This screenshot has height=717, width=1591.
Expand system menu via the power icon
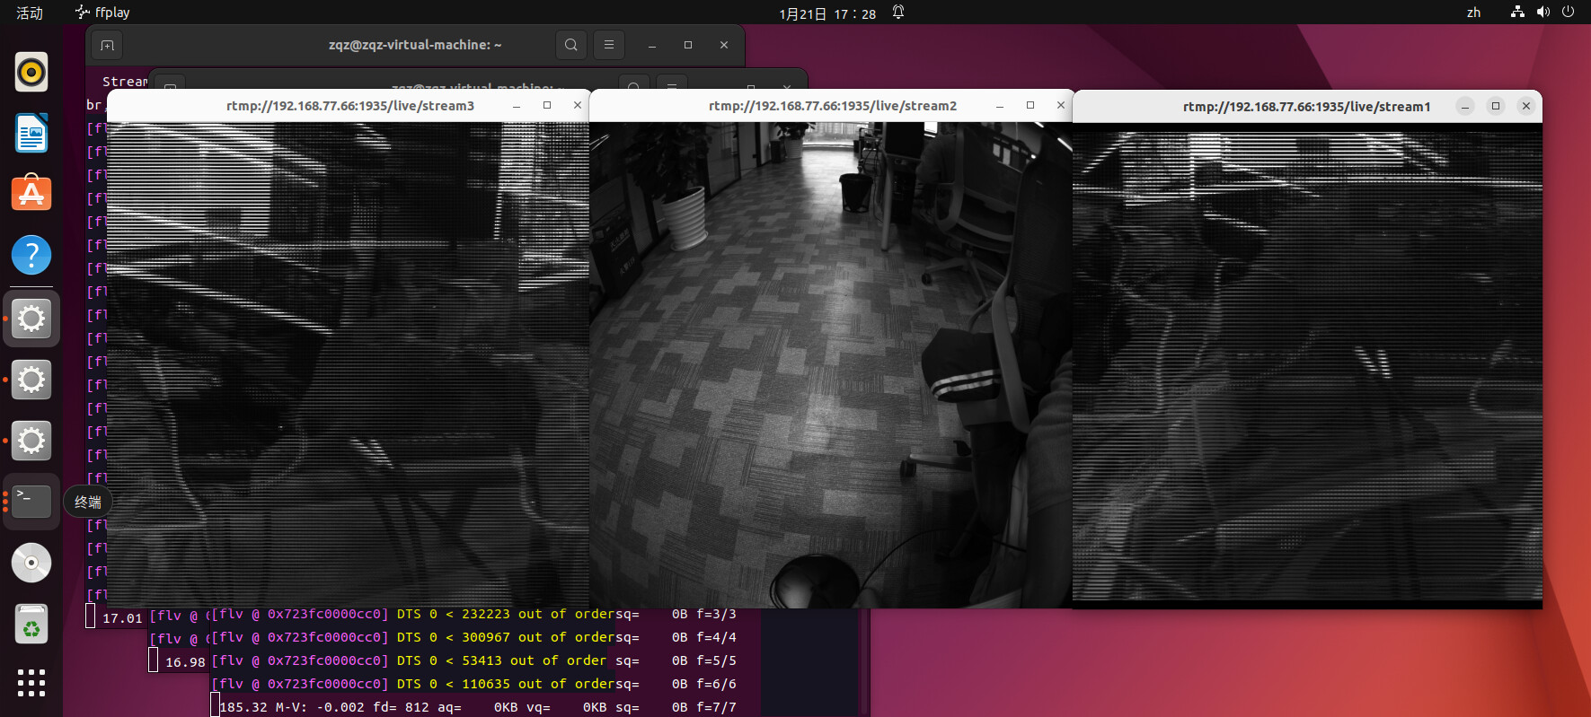tap(1568, 13)
